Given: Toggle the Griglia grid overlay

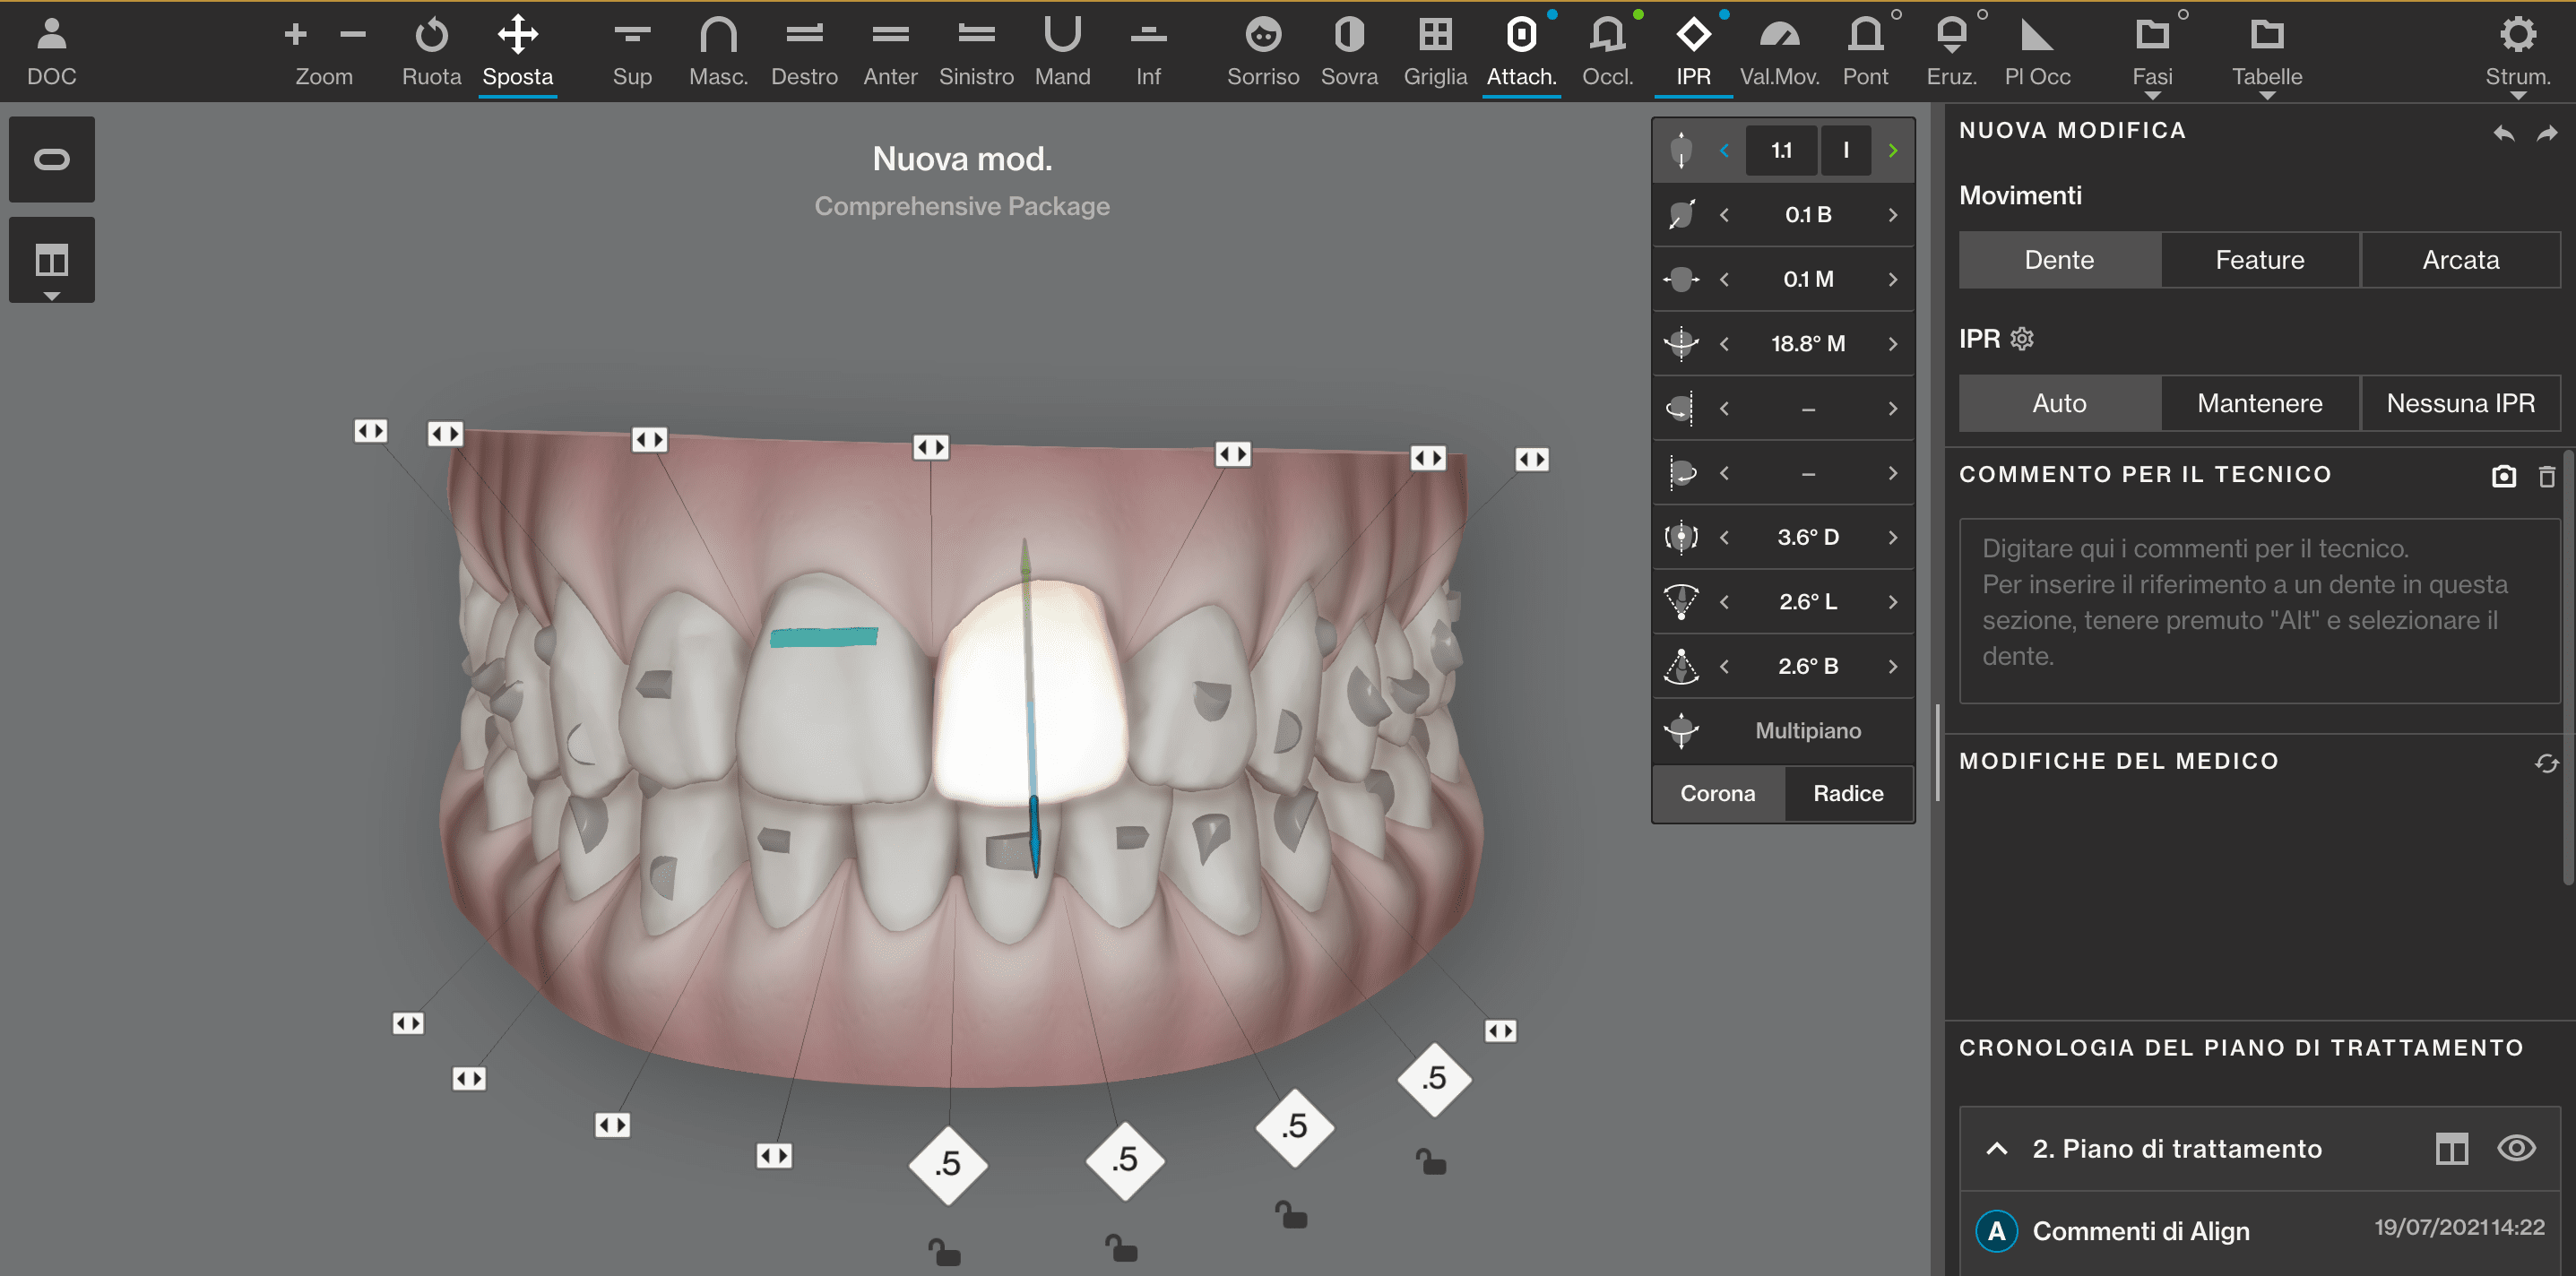Looking at the screenshot, I should (1435, 52).
